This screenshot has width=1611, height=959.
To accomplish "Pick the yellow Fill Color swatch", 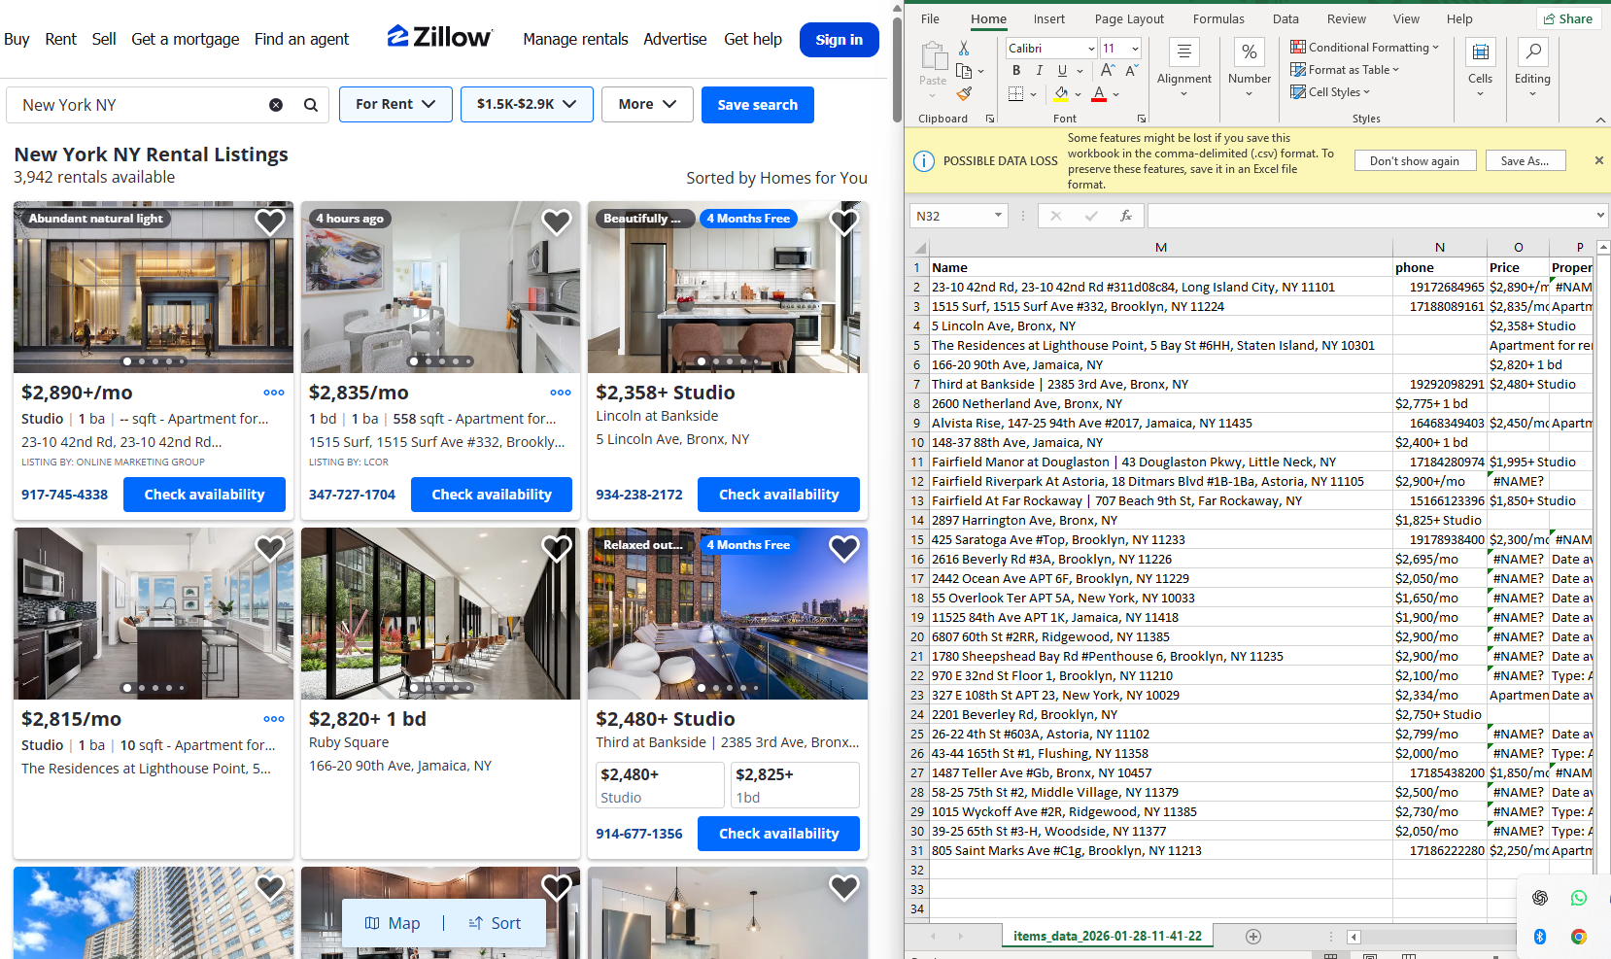I will pos(1062,94).
